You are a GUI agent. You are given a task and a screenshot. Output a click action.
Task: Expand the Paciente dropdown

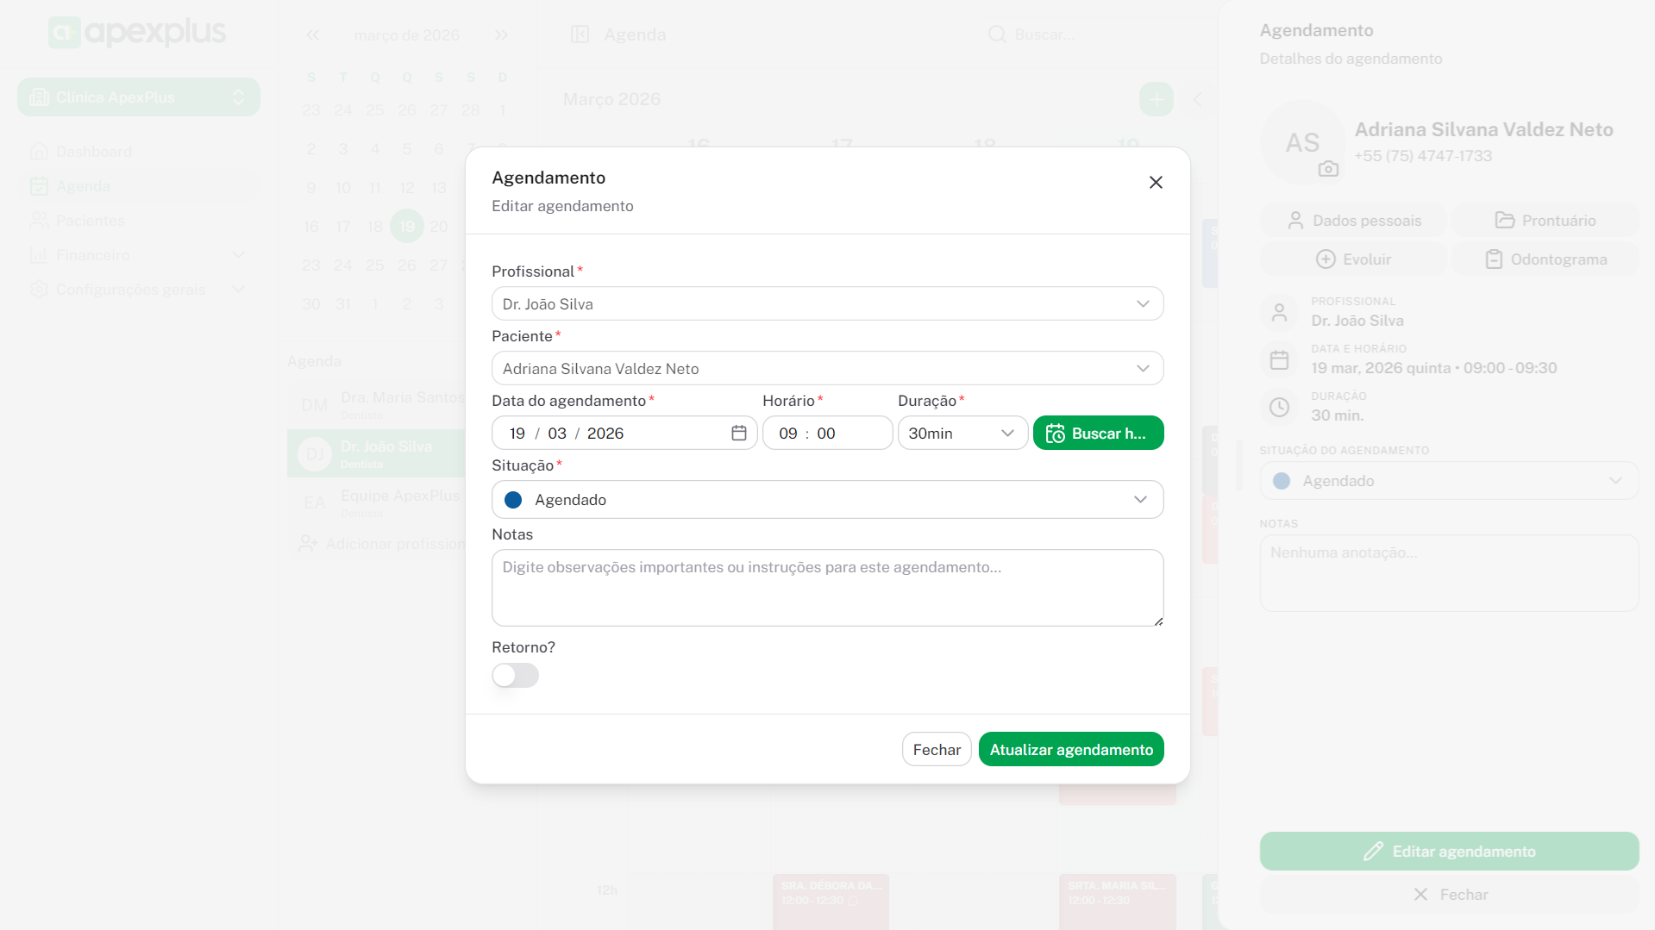click(826, 369)
